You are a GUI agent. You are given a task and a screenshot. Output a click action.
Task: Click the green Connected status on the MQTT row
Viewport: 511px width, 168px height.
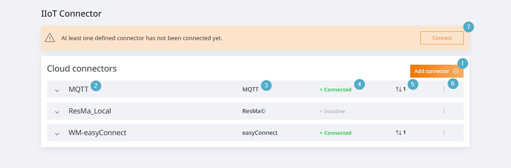[335, 90]
